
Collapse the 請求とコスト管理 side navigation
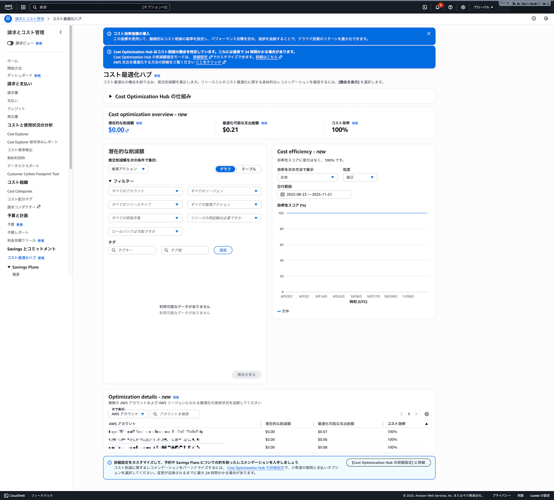click(x=61, y=32)
